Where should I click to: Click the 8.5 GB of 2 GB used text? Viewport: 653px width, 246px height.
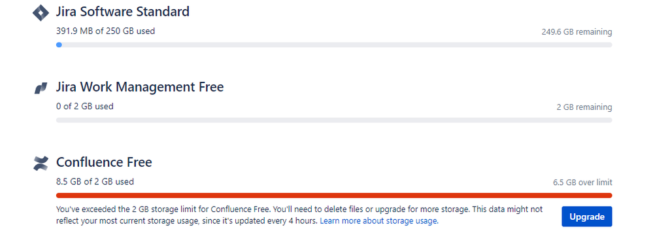[95, 181]
